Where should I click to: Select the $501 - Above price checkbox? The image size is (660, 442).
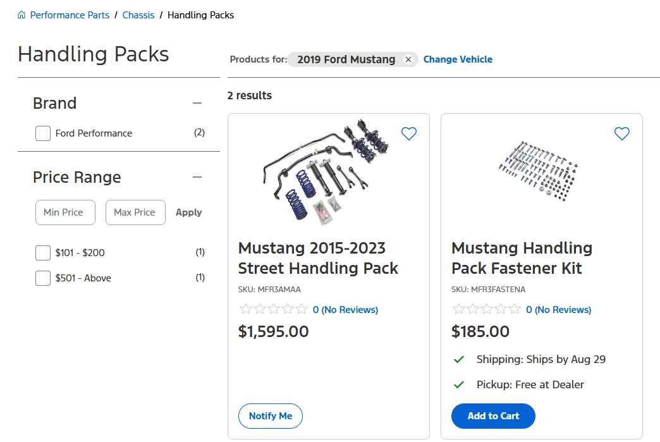click(43, 278)
